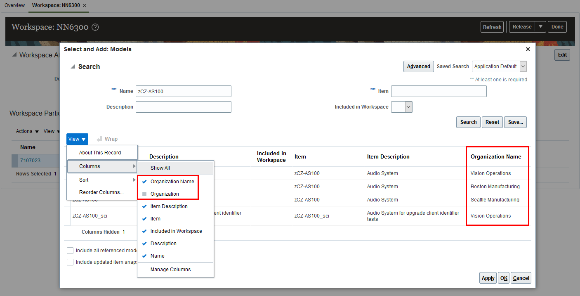Image resolution: width=580 pixels, height=296 pixels.
Task: Click the workspace Edit button
Action: [x=562, y=55]
